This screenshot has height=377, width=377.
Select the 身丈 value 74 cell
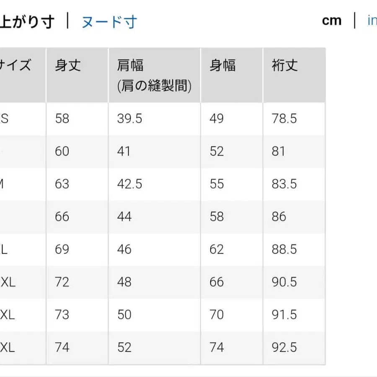point(62,348)
